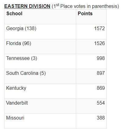Click the word 'parenthesis' in the heading
The width and height of the screenshot is (121, 132).
[105, 6]
